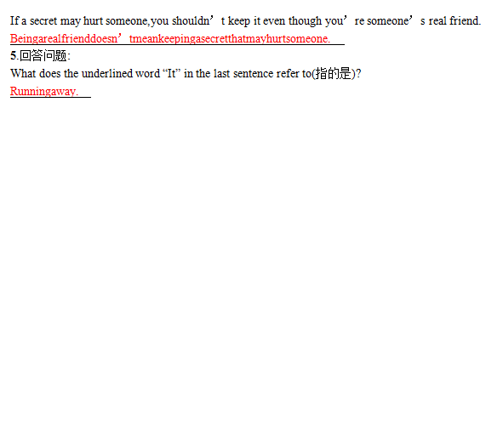Viewport: 486px width, 437px height.
Task: Click the number '5' in the heading
Action: click(x=13, y=56)
